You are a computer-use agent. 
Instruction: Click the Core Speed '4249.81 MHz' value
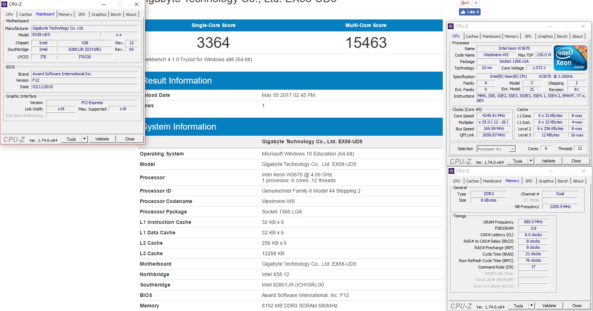tap(494, 116)
